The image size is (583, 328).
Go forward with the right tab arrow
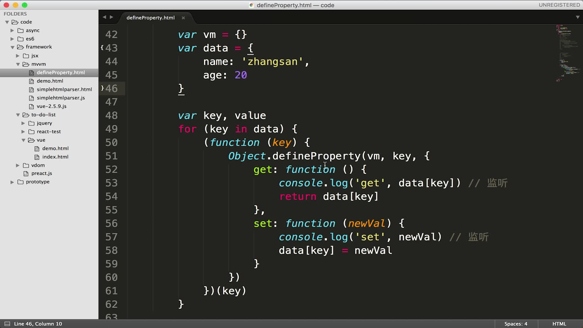coord(111,17)
